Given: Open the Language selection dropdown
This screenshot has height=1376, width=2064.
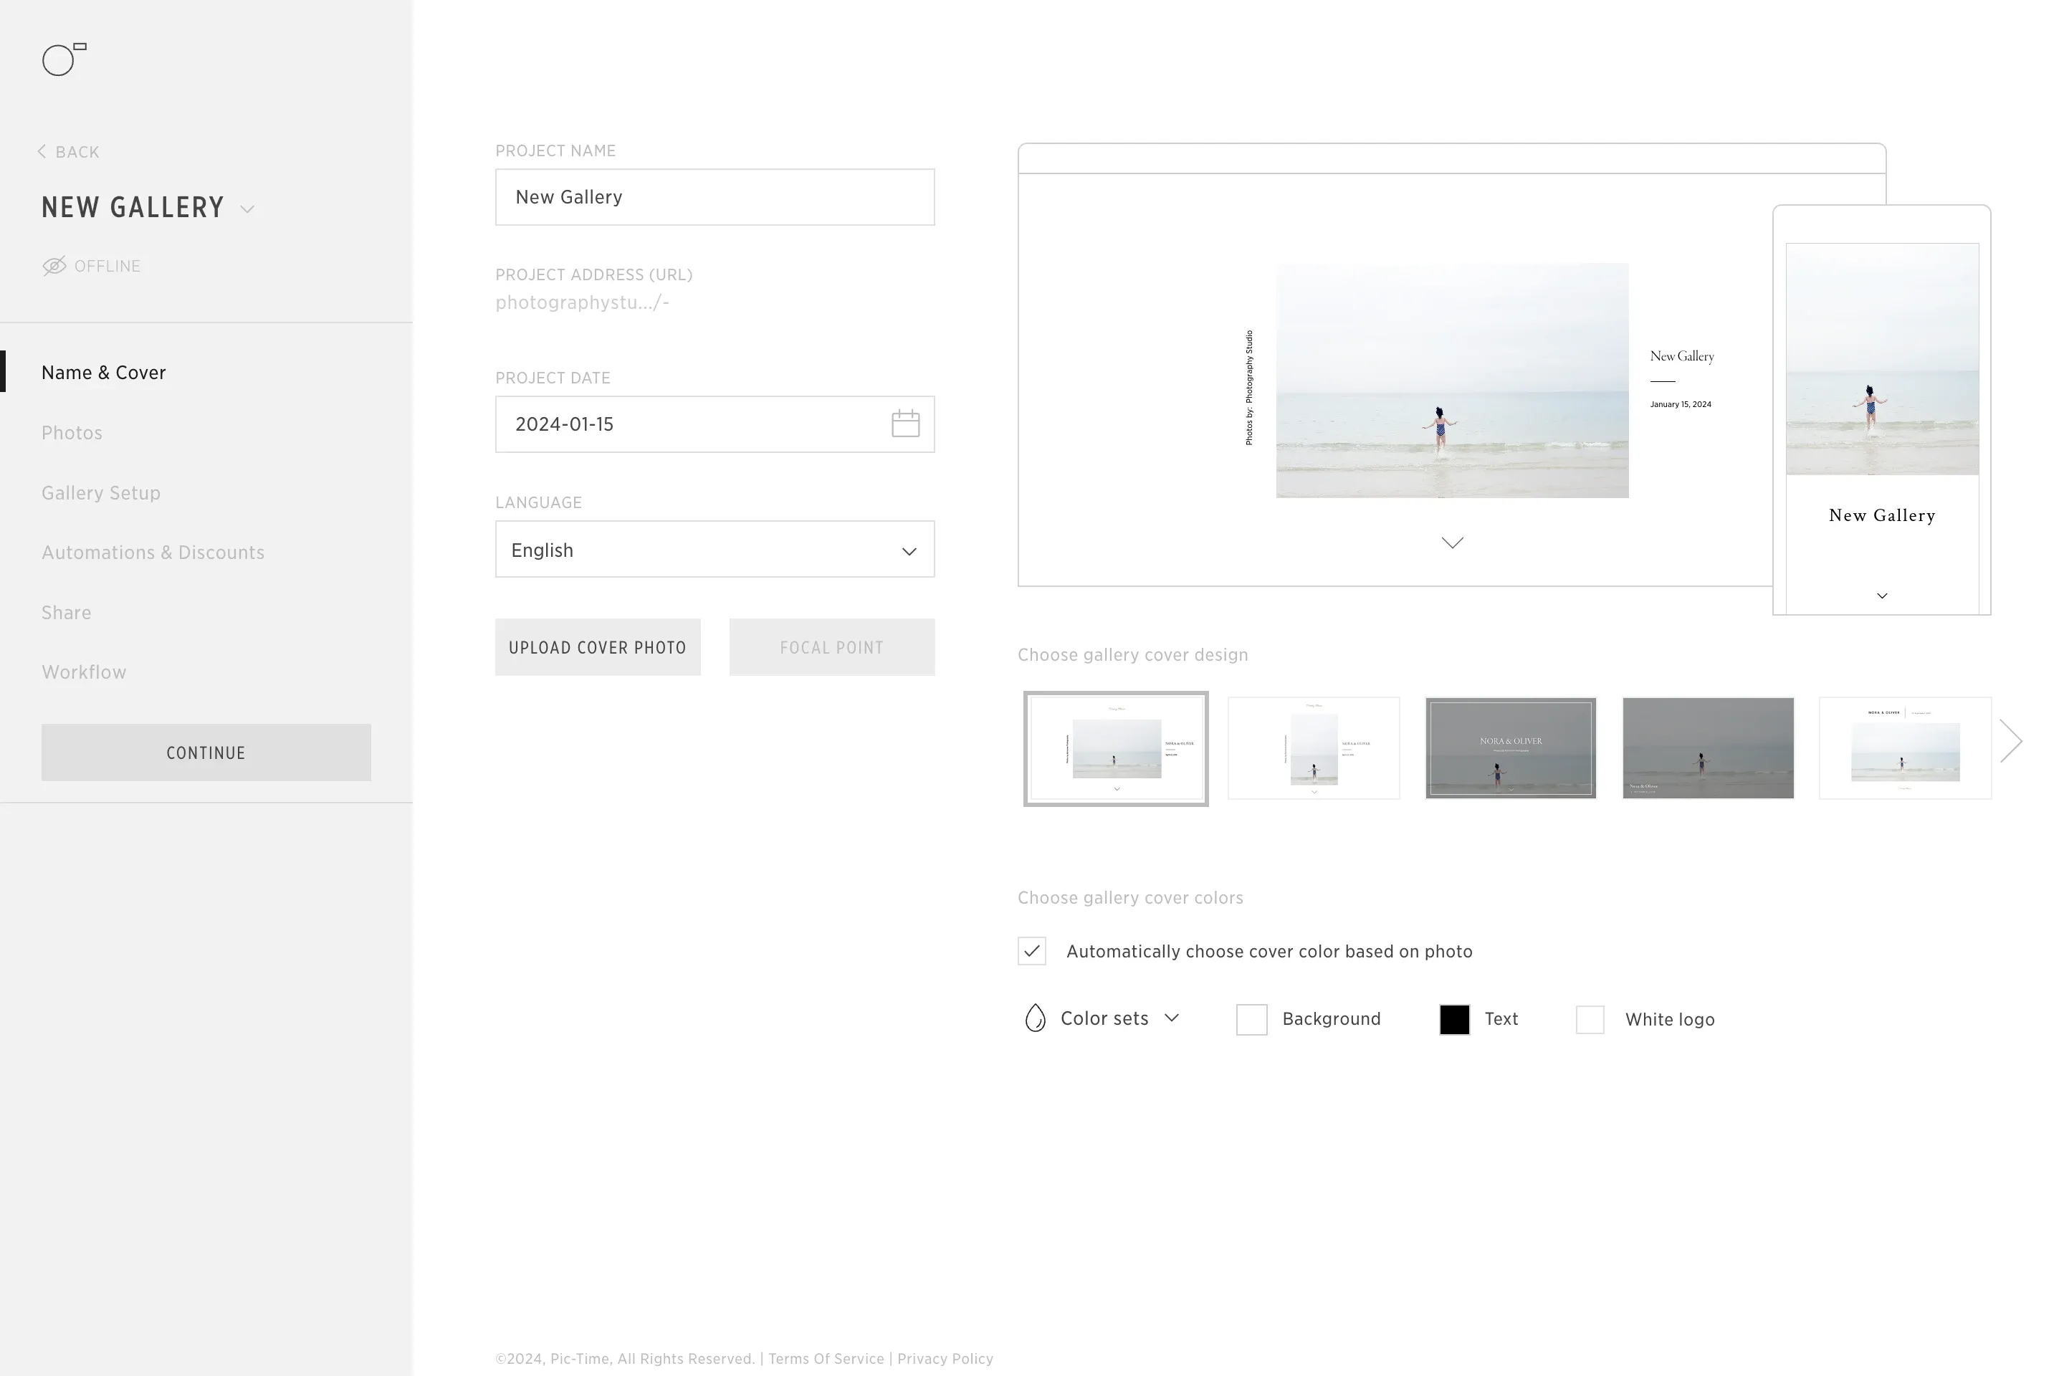Looking at the screenshot, I should pyautogui.click(x=908, y=550).
